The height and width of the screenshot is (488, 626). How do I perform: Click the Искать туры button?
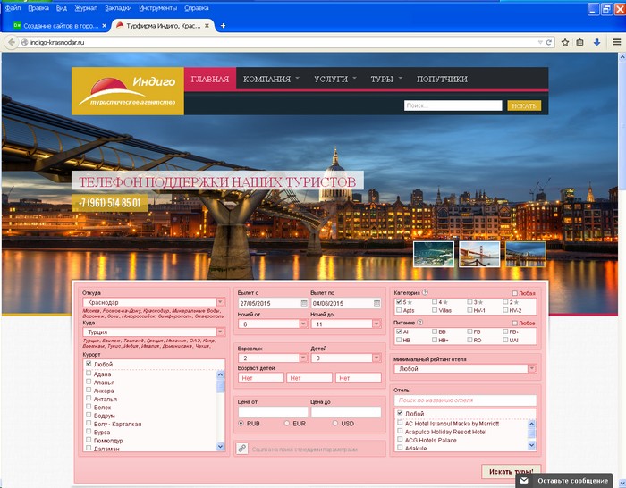click(511, 471)
